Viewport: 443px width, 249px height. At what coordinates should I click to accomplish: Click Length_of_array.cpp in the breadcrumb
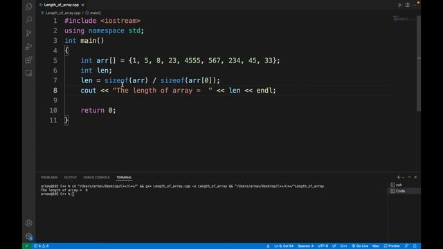point(63,13)
